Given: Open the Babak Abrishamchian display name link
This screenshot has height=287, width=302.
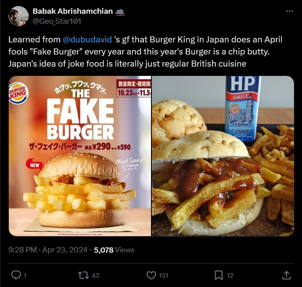Looking at the screenshot, I should click(x=72, y=11).
